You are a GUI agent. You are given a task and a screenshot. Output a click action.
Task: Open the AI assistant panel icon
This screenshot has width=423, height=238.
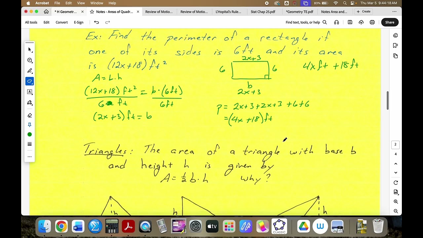396,35
